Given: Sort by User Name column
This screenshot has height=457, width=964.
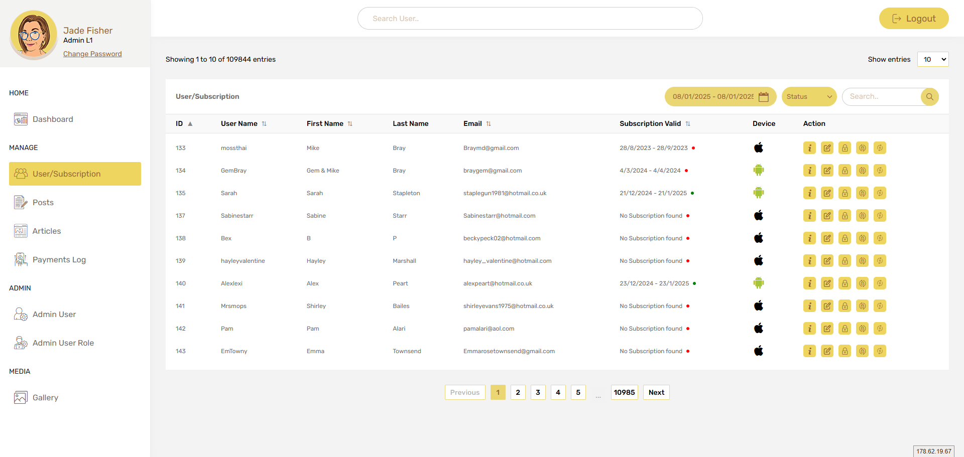Looking at the screenshot, I should (244, 123).
